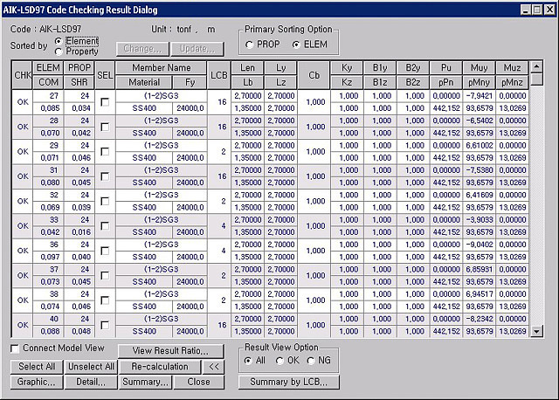Click the Summary by LCB button
This screenshot has height=400, width=559.
pyautogui.click(x=289, y=382)
